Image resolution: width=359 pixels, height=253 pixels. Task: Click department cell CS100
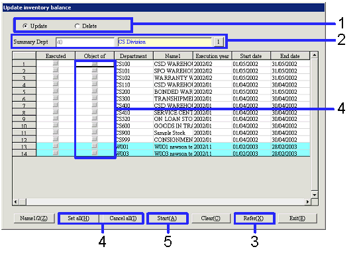click(134, 63)
